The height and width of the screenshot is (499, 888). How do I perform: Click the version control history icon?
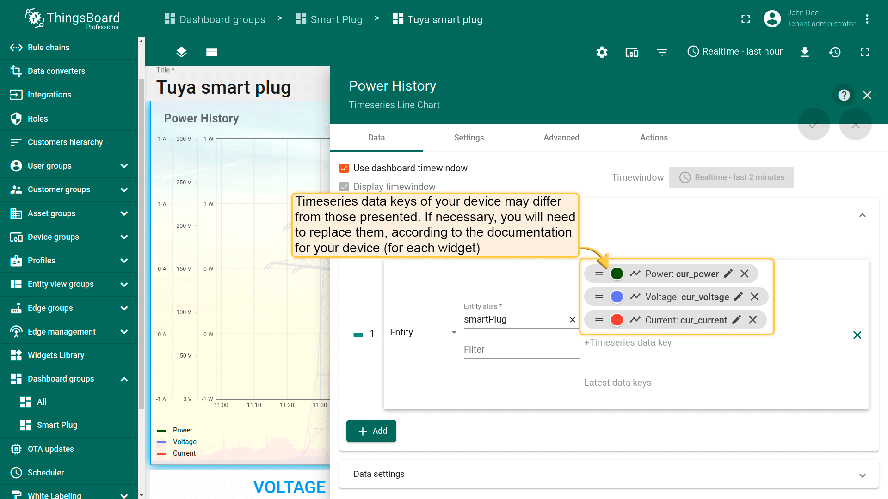(x=835, y=52)
